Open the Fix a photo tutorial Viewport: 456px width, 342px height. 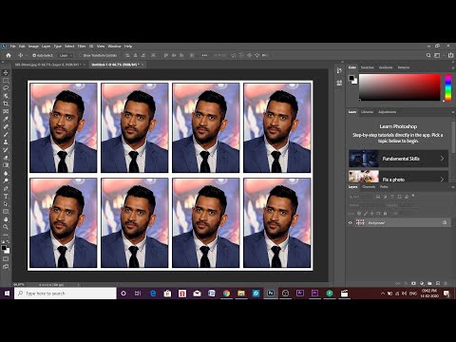(398, 177)
